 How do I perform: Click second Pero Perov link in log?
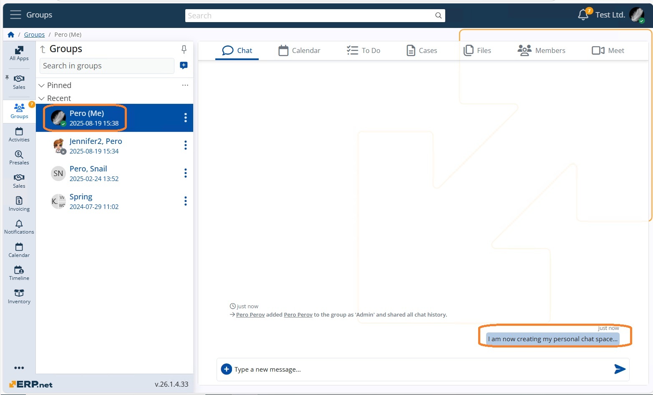[x=298, y=314]
